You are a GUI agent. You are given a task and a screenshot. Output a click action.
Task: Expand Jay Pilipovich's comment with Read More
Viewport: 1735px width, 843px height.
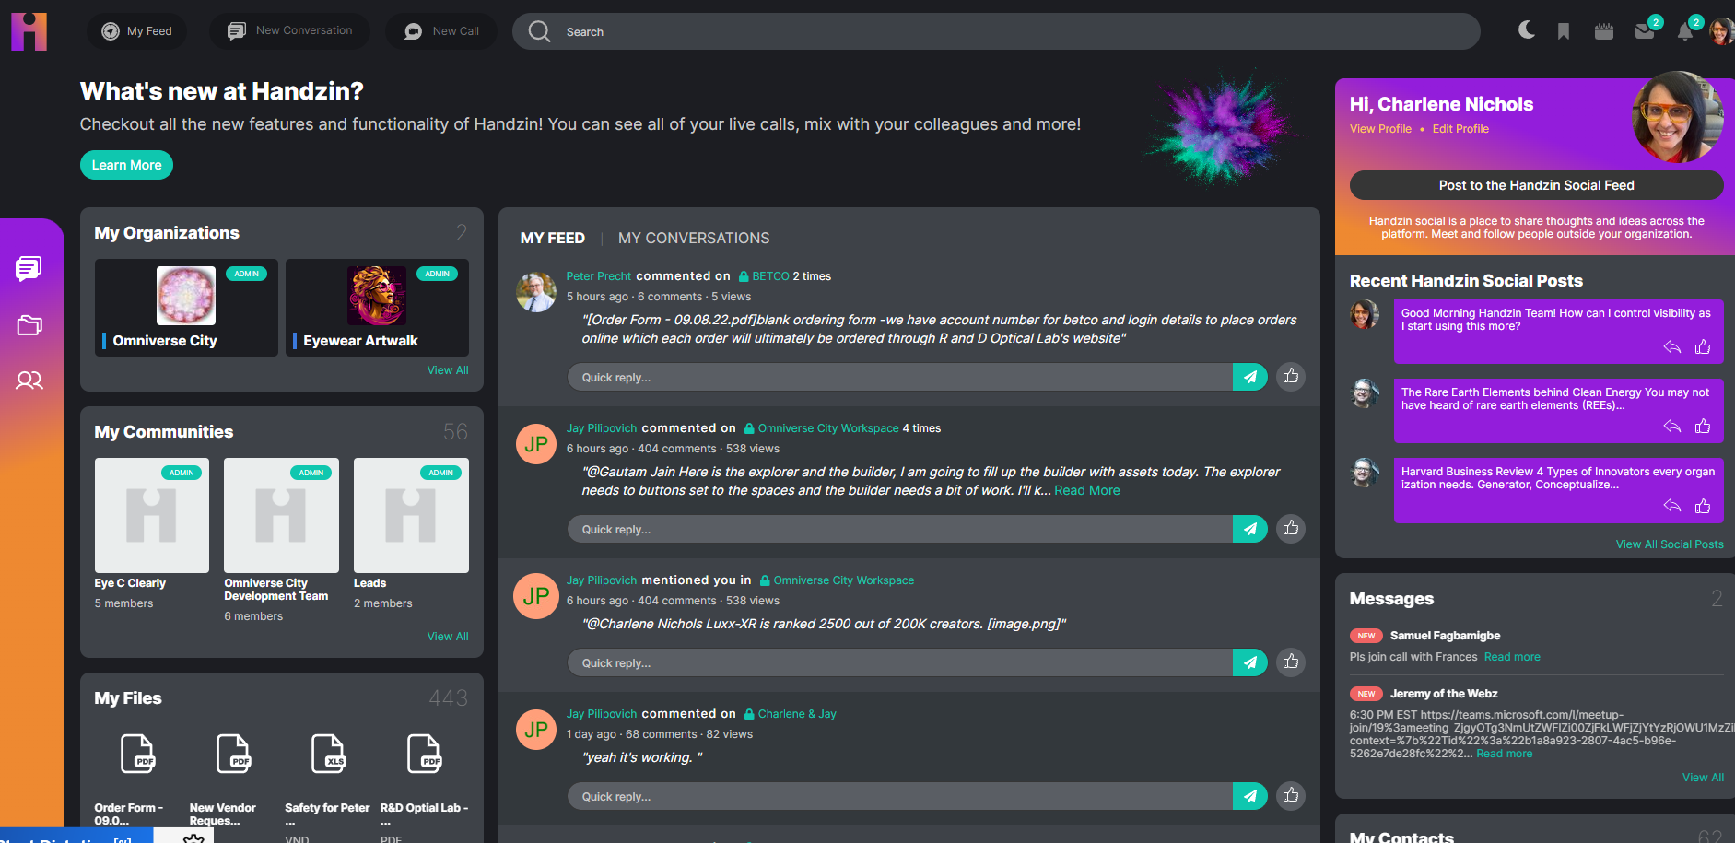point(1087,490)
